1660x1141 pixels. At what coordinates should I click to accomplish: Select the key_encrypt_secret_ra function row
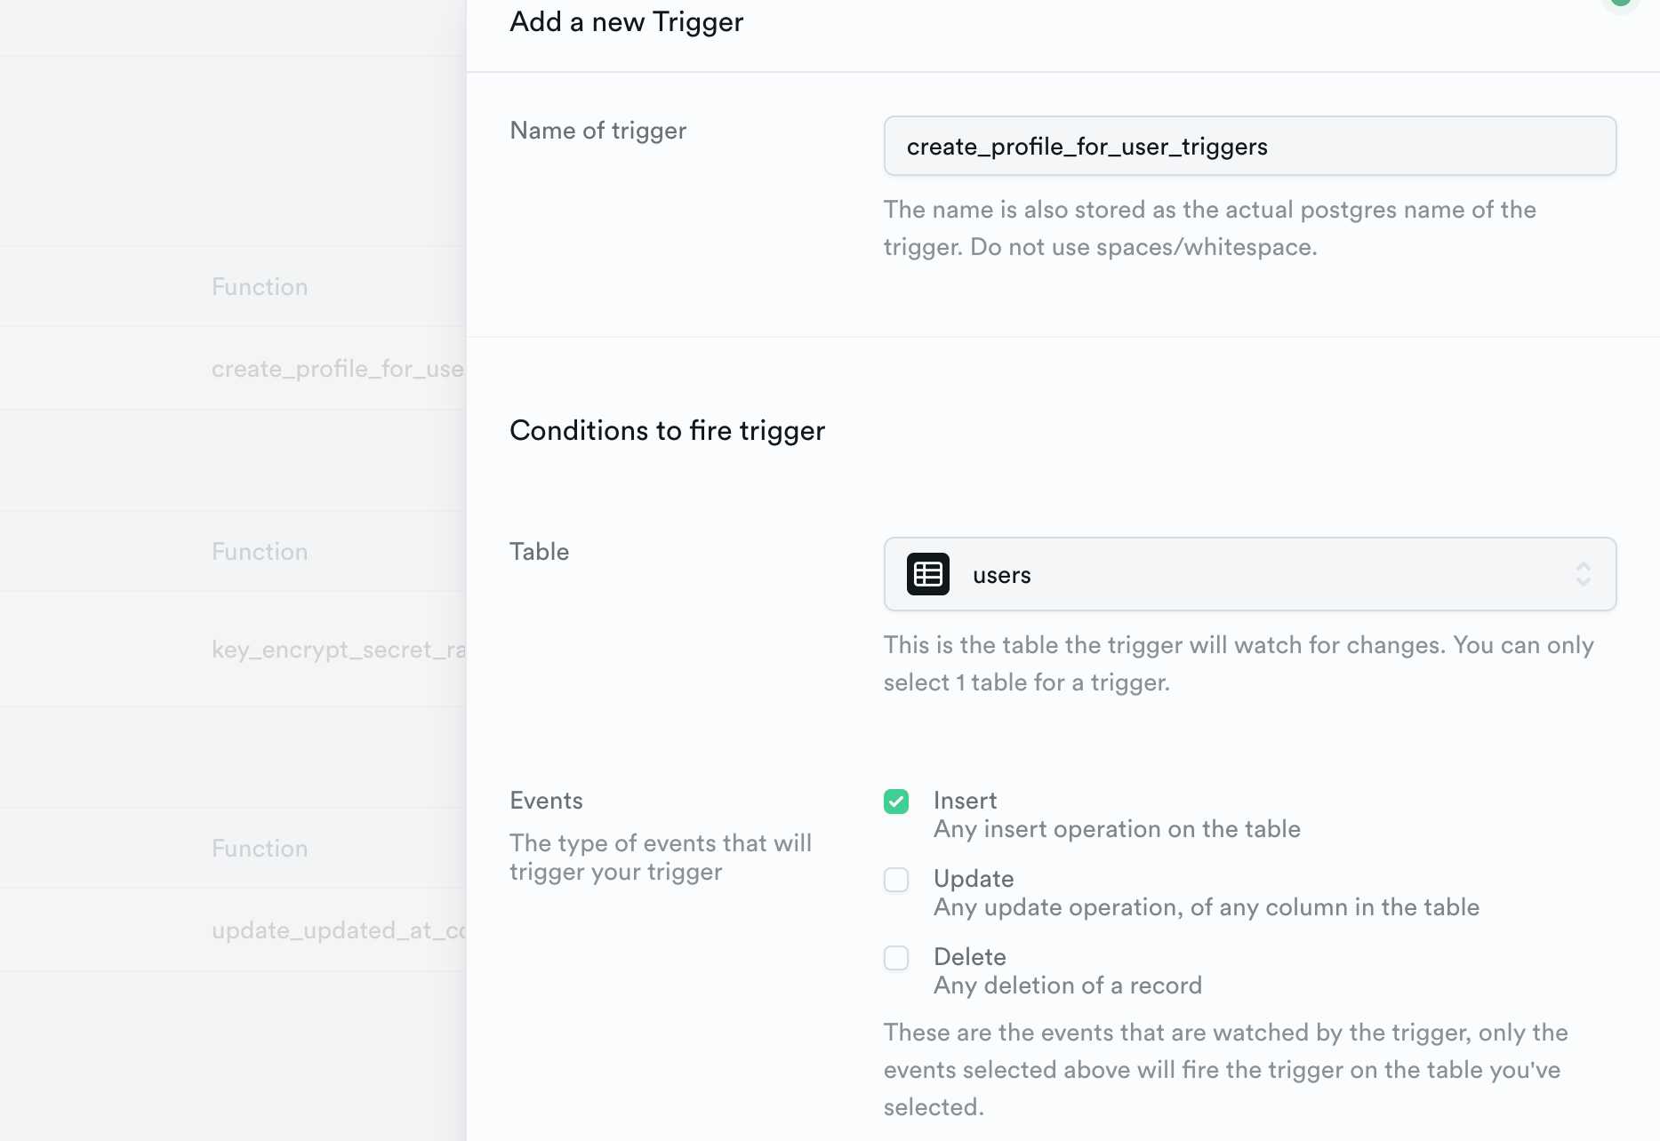338,650
